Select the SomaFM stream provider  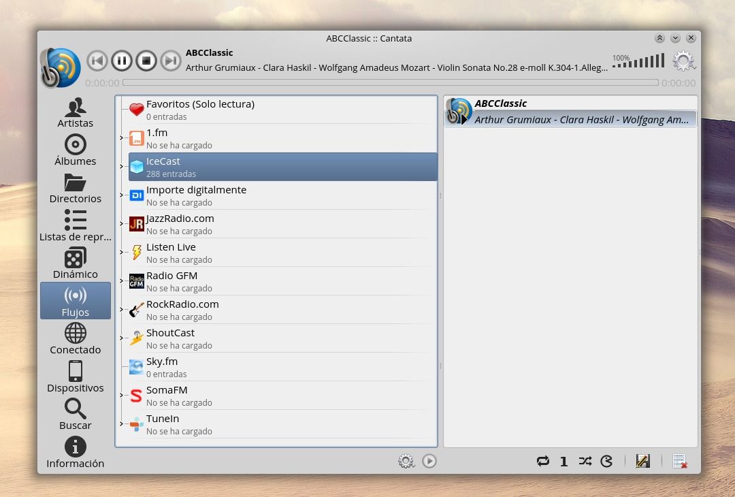pyautogui.click(x=167, y=390)
